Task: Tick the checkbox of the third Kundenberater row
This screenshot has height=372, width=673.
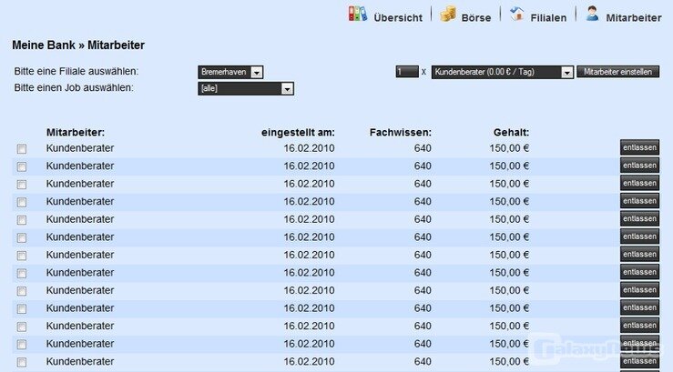Action: [22, 185]
